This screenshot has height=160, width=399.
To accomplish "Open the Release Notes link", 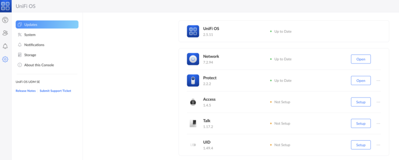I will point(26,90).
